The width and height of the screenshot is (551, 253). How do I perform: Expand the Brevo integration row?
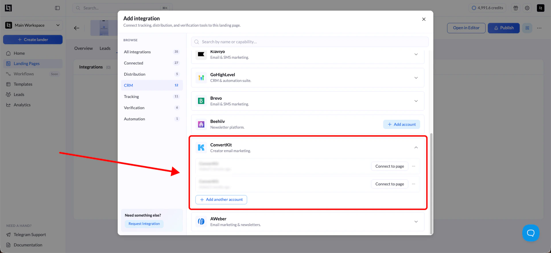[416, 101]
